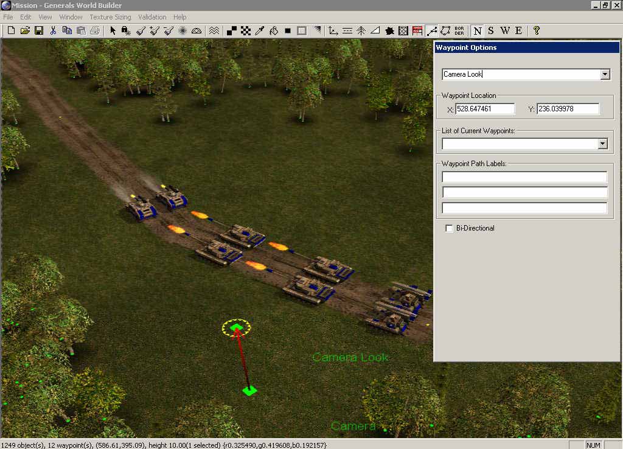
Task: Click the Paste clipboard icon
Action: pyautogui.click(x=81, y=30)
